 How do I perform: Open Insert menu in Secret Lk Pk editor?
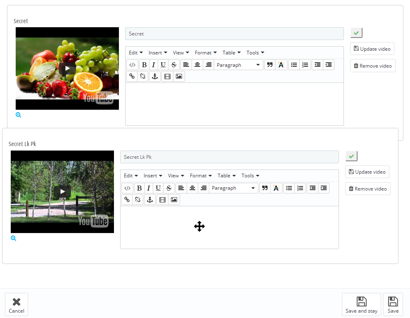click(153, 176)
